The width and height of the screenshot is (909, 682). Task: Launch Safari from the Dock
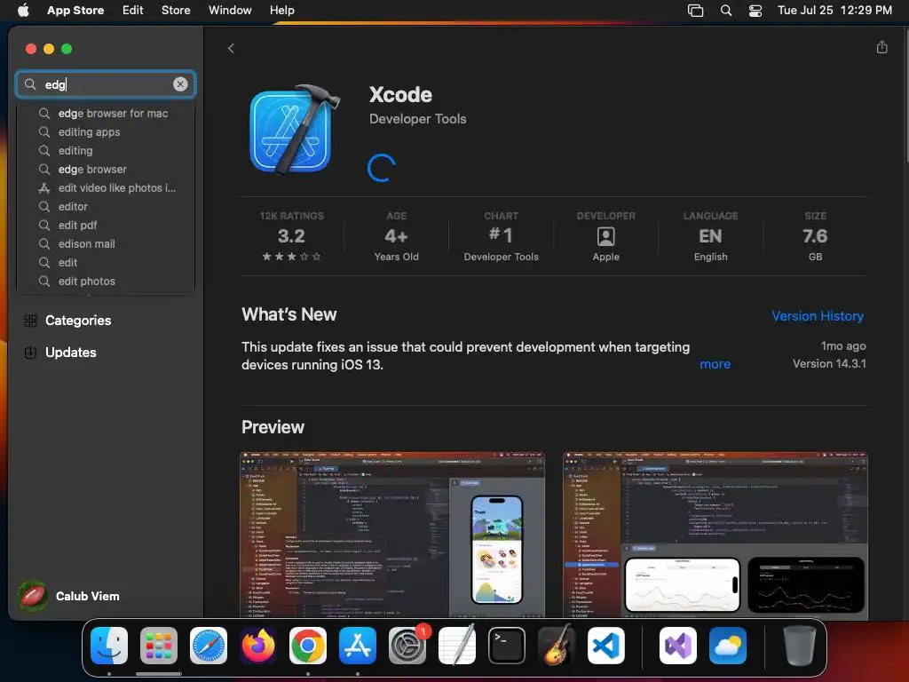coord(209,646)
